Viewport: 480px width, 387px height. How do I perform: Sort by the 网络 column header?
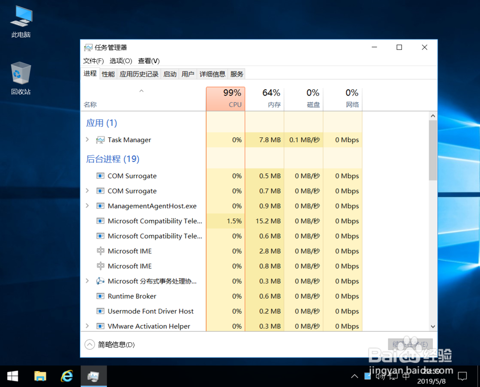[x=343, y=98]
